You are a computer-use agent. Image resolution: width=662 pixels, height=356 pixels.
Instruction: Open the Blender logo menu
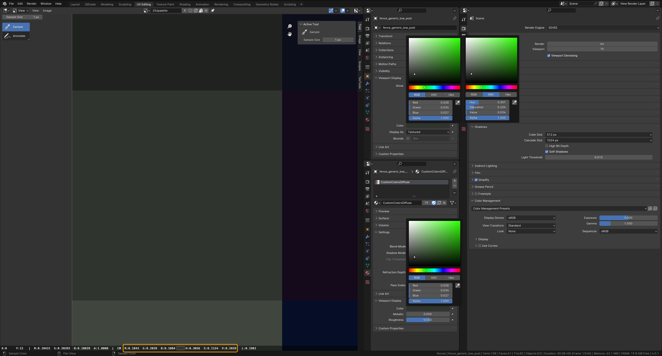click(x=4, y=4)
